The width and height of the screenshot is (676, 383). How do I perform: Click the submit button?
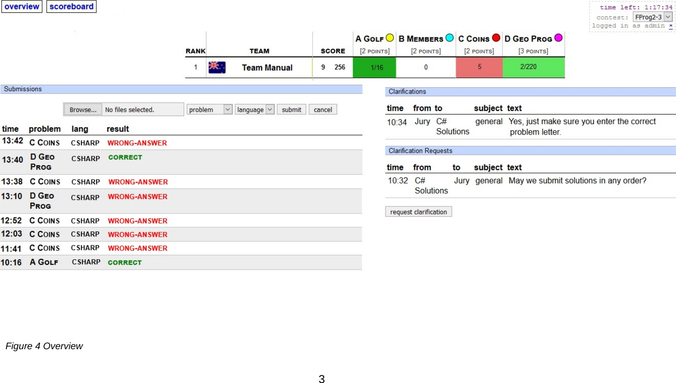pyautogui.click(x=291, y=110)
